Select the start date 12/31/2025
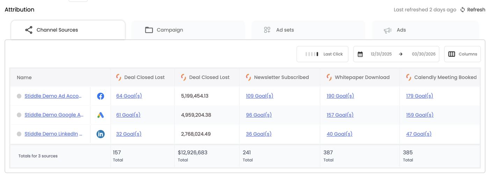The image size is (489, 175). 381,54
